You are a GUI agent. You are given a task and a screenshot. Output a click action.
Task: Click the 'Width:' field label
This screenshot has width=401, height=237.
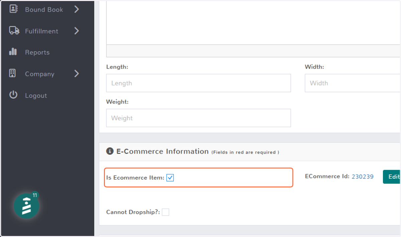tap(314, 67)
